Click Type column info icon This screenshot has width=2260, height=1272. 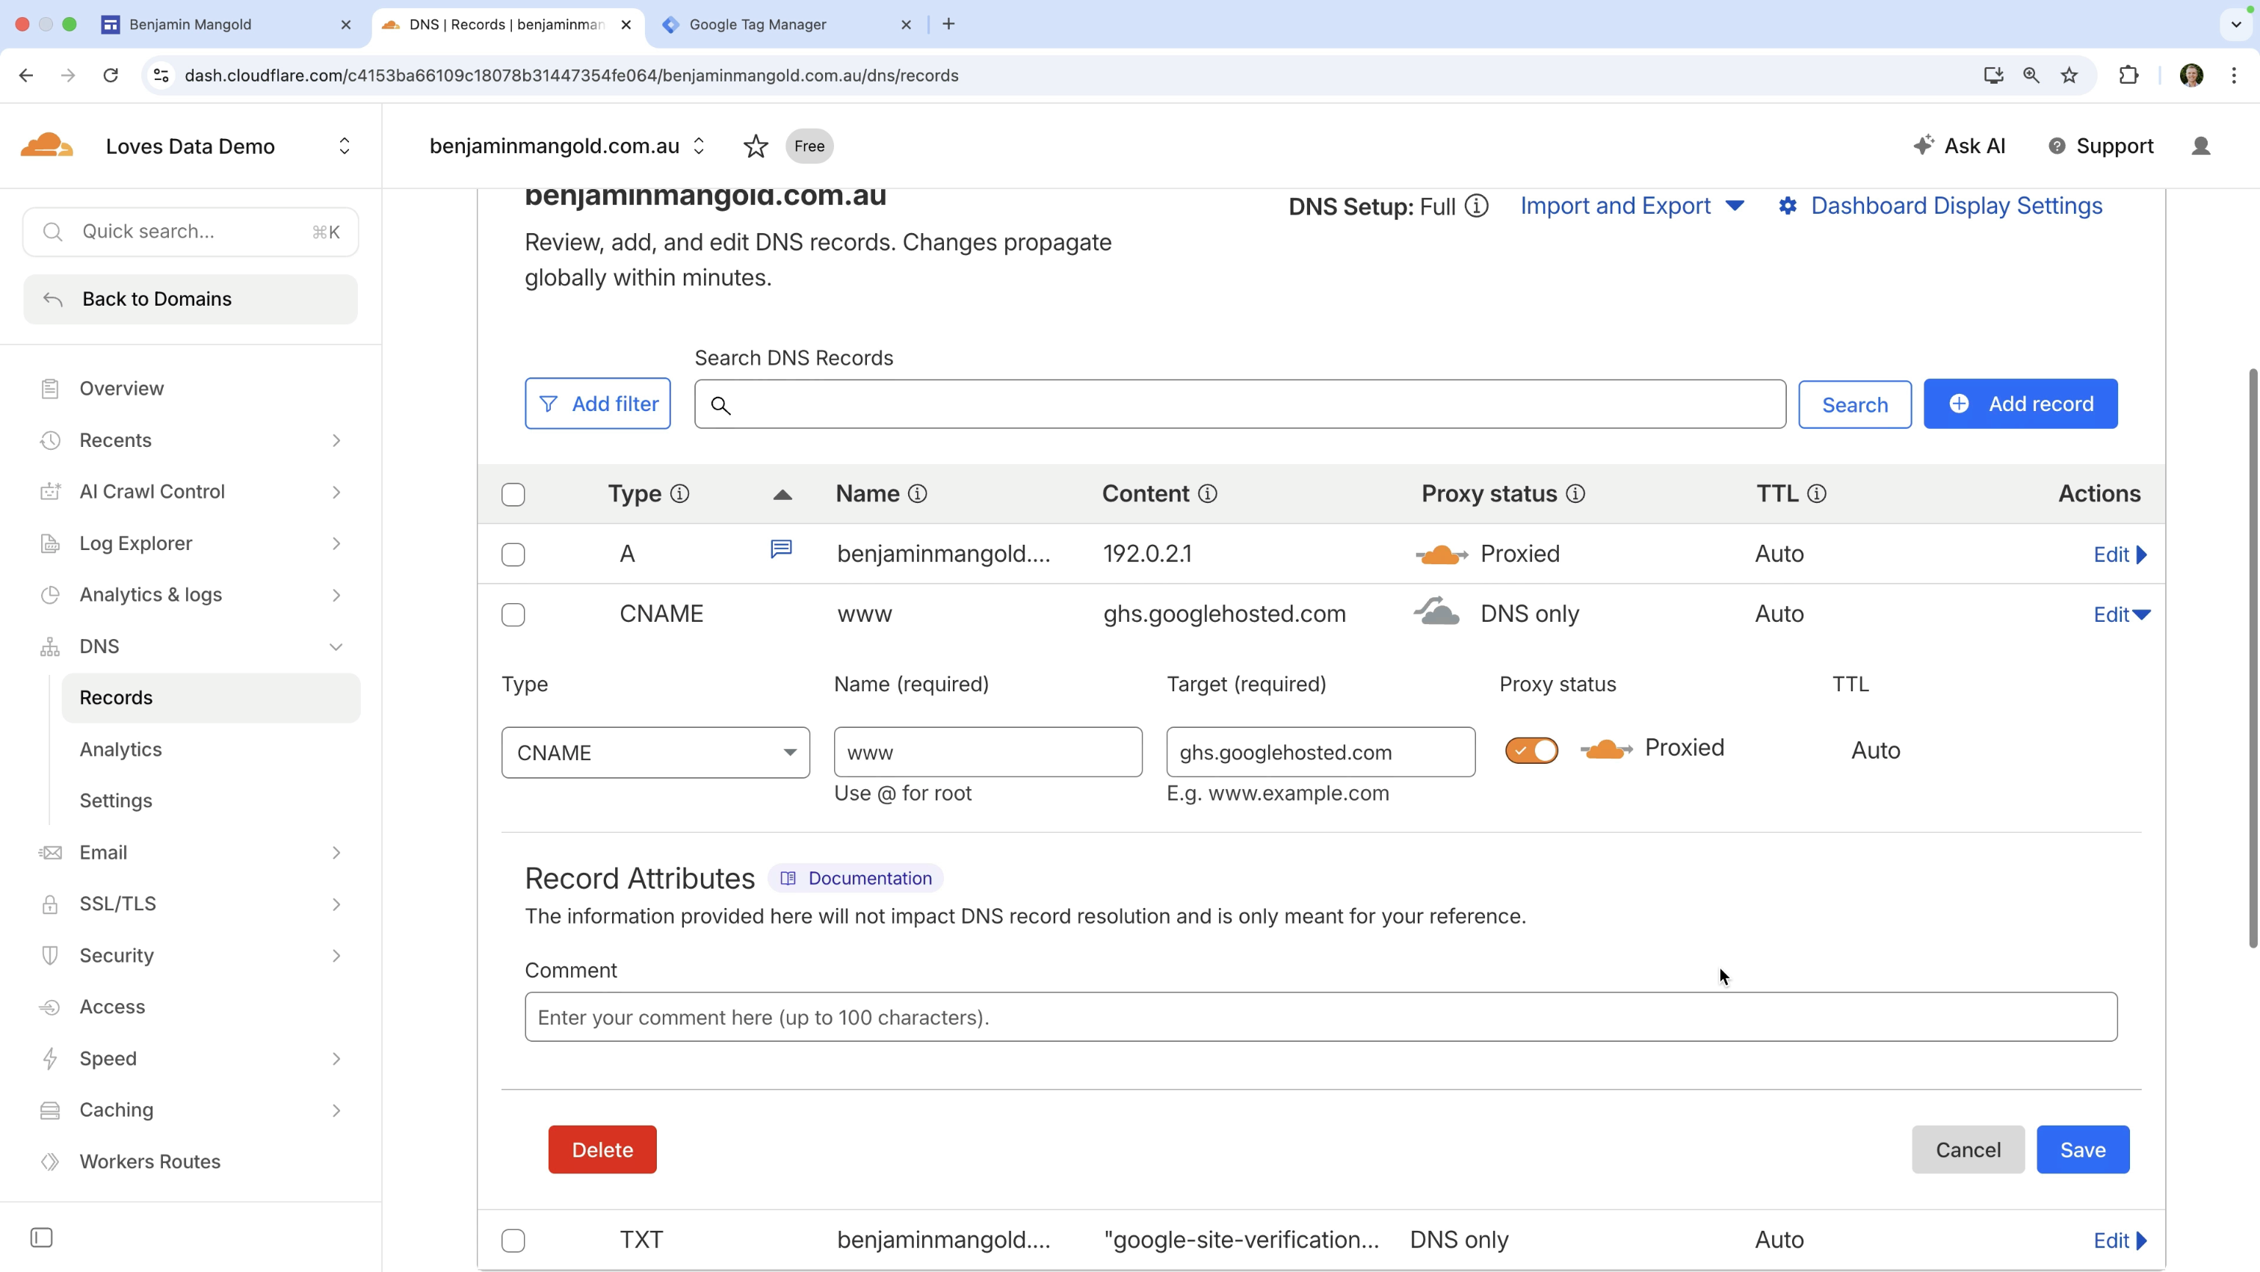tap(680, 494)
